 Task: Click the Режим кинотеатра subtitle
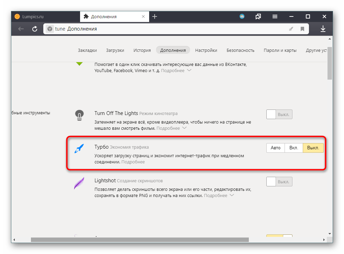158,114
